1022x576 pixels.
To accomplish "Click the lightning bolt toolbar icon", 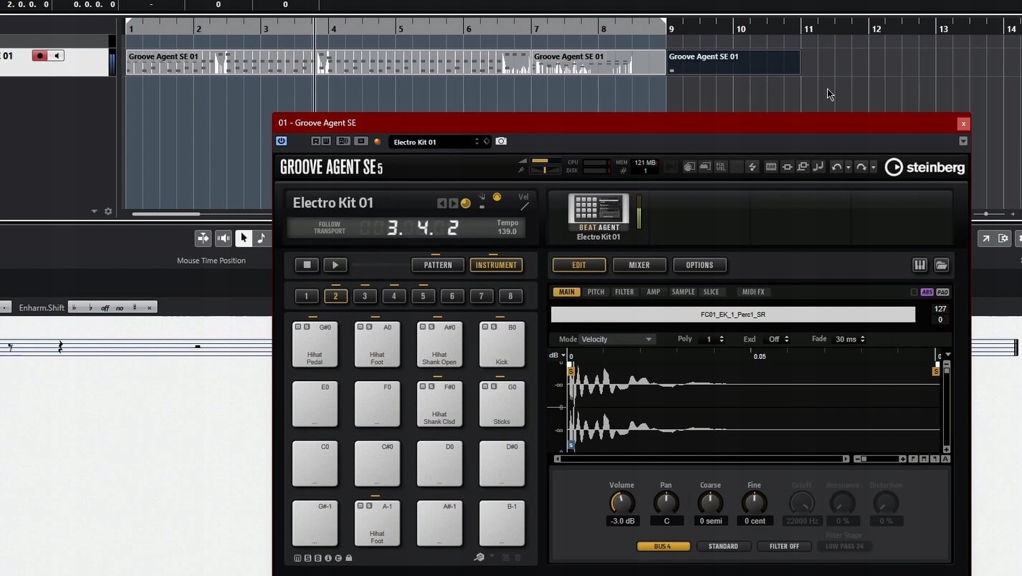I will (753, 167).
